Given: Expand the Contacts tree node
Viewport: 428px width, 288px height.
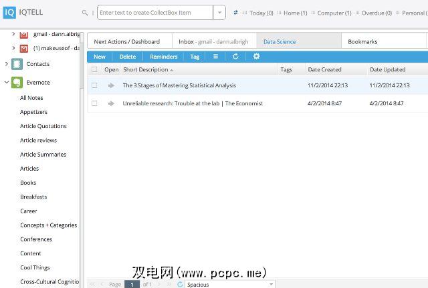Looking at the screenshot, I should point(7,64).
